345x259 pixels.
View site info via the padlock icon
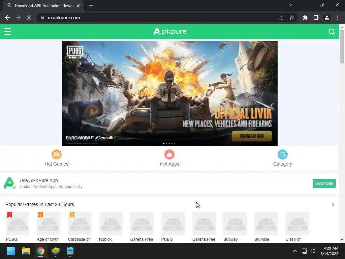(42, 18)
